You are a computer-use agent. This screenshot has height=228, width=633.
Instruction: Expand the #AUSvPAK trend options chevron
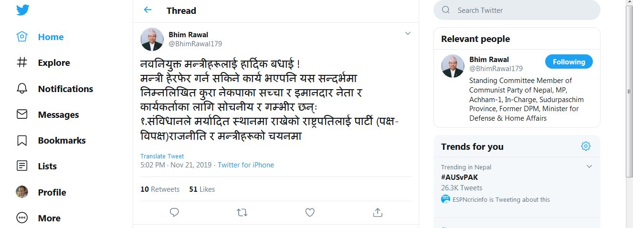[x=589, y=166]
